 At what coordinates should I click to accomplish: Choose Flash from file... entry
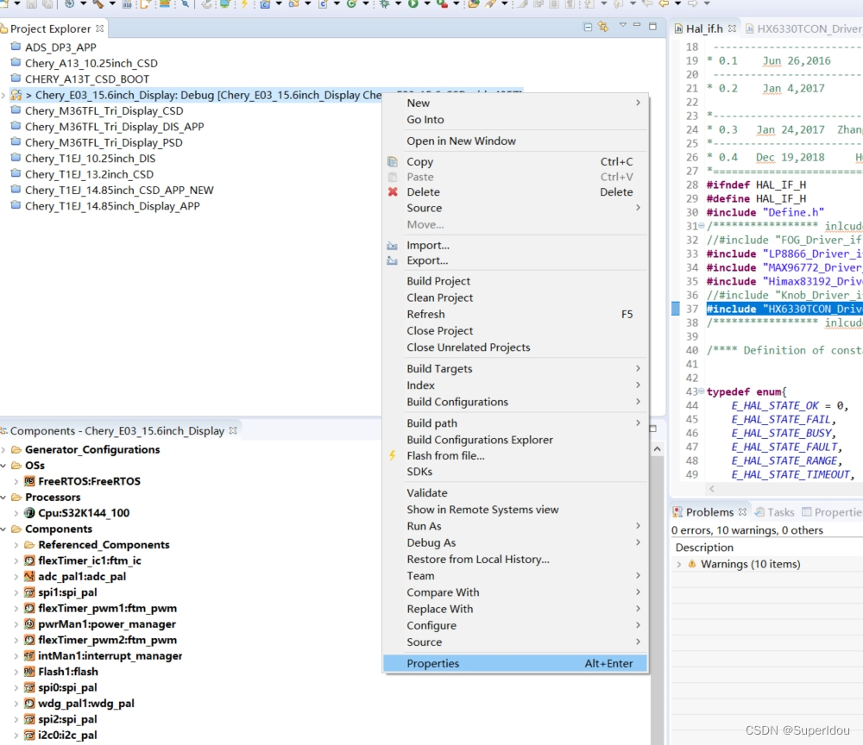pos(515,456)
